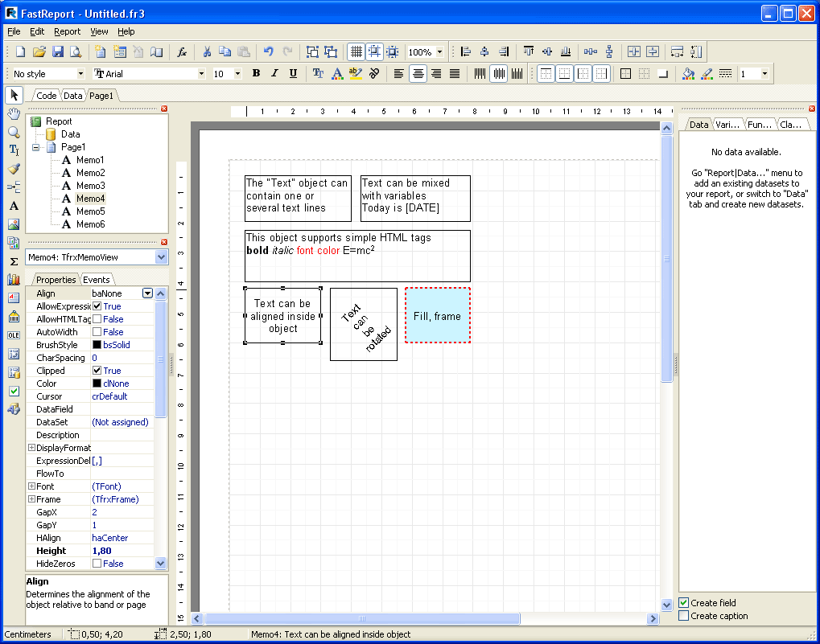Viewport: 820px width, 644px height.
Task: Insert an OLE object tool
Action: coord(14,335)
